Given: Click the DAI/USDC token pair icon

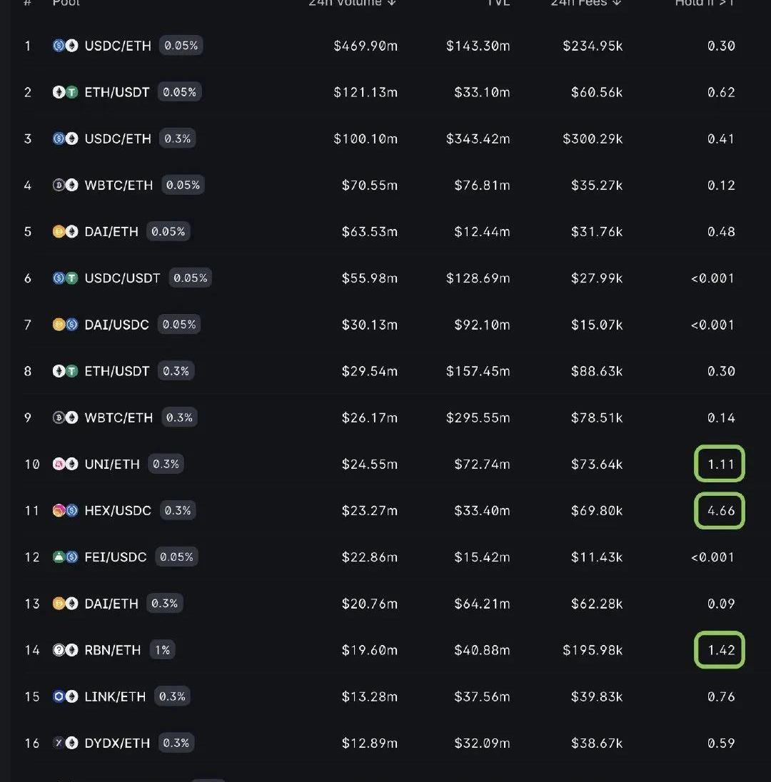Looking at the screenshot, I should [x=65, y=325].
